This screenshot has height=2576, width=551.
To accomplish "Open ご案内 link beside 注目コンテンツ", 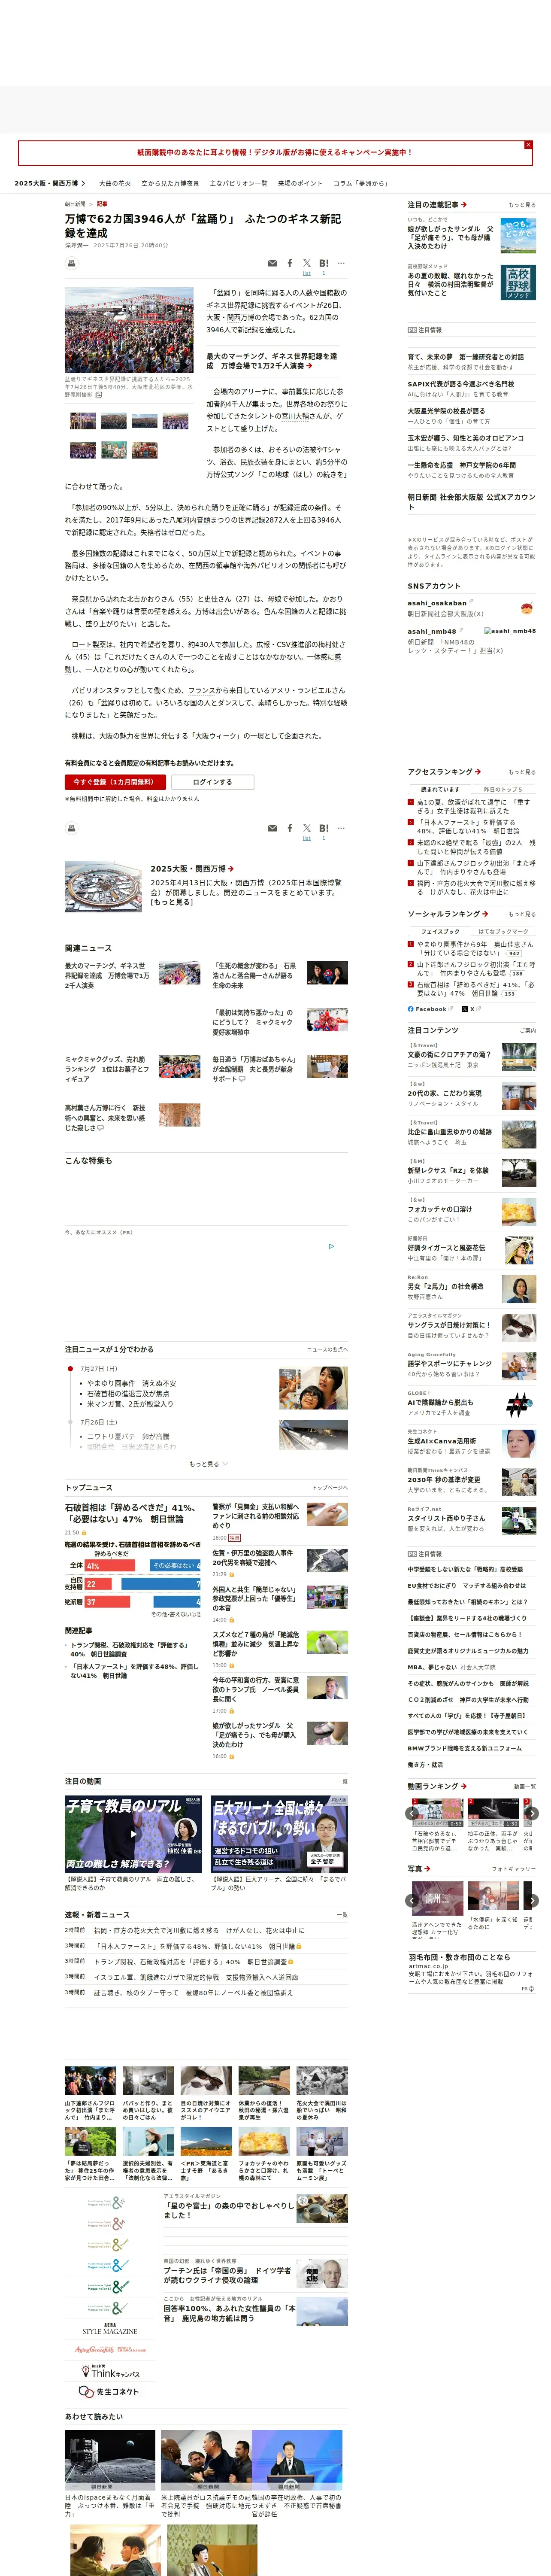I will click(x=527, y=1030).
